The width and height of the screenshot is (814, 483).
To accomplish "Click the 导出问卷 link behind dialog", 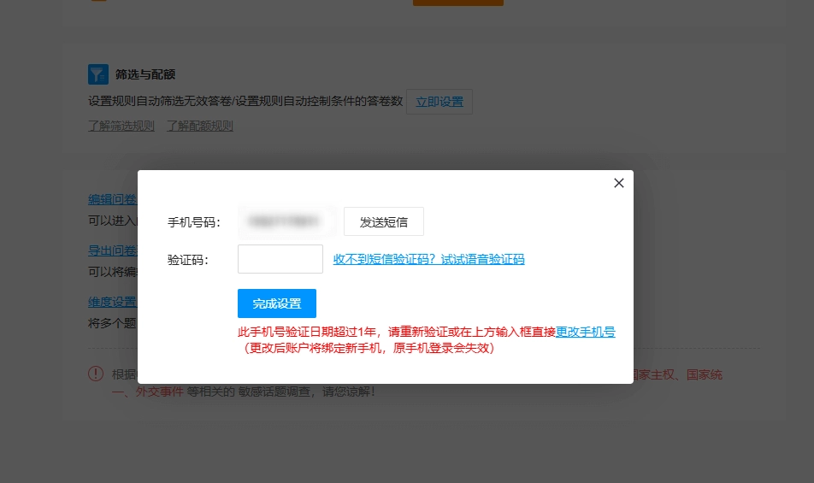I will 112,250.
